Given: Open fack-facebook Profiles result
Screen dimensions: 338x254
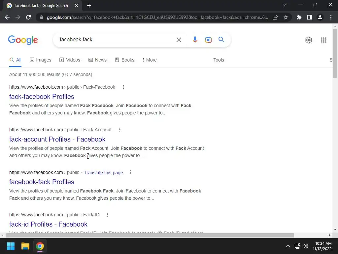Looking at the screenshot, I should (42, 97).
